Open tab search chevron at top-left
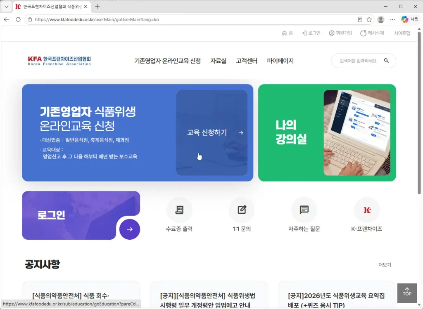The width and height of the screenshot is (423, 309). [7, 7]
